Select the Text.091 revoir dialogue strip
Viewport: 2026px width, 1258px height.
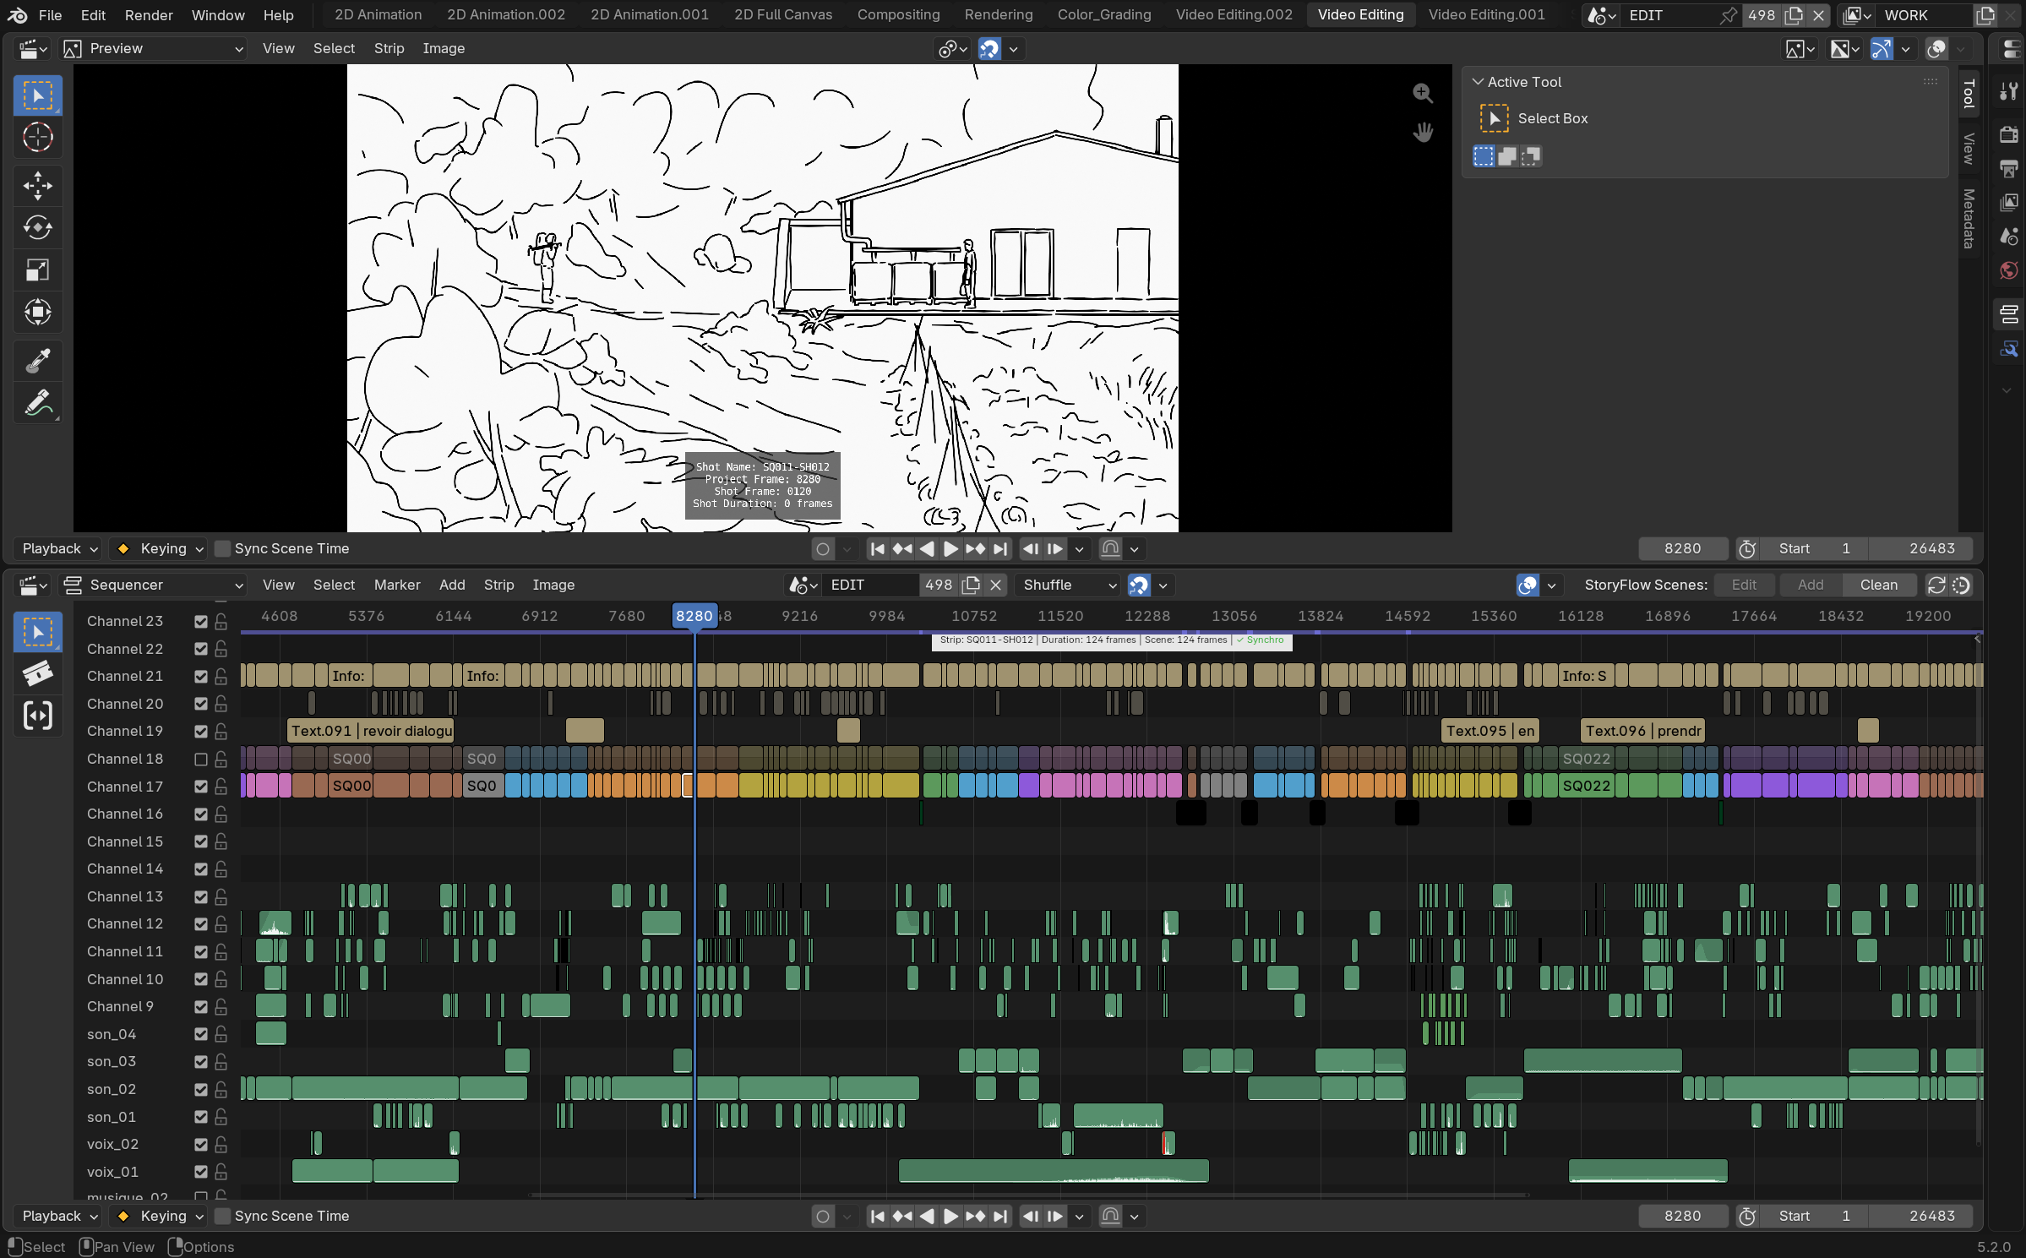(371, 732)
